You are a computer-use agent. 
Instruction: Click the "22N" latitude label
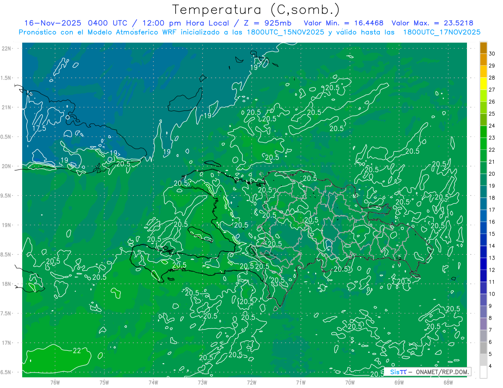pyautogui.click(x=7, y=48)
